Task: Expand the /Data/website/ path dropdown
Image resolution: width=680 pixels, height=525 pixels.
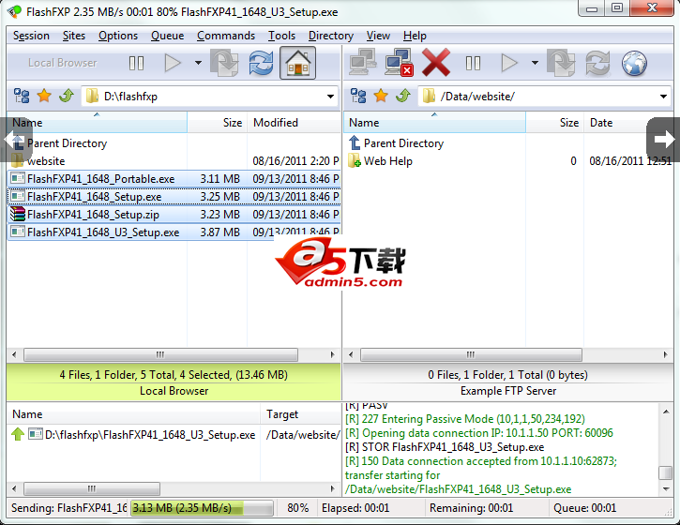Action: pos(663,97)
